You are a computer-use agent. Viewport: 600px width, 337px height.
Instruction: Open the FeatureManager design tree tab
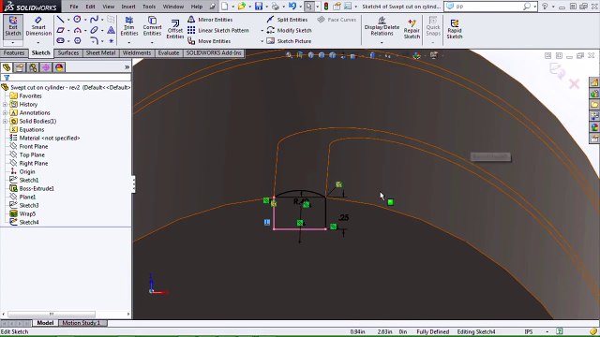tap(7, 67)
